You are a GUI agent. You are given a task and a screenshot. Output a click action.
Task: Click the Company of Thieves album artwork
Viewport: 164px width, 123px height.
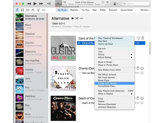pyautogui.click(x=63, y=108)
